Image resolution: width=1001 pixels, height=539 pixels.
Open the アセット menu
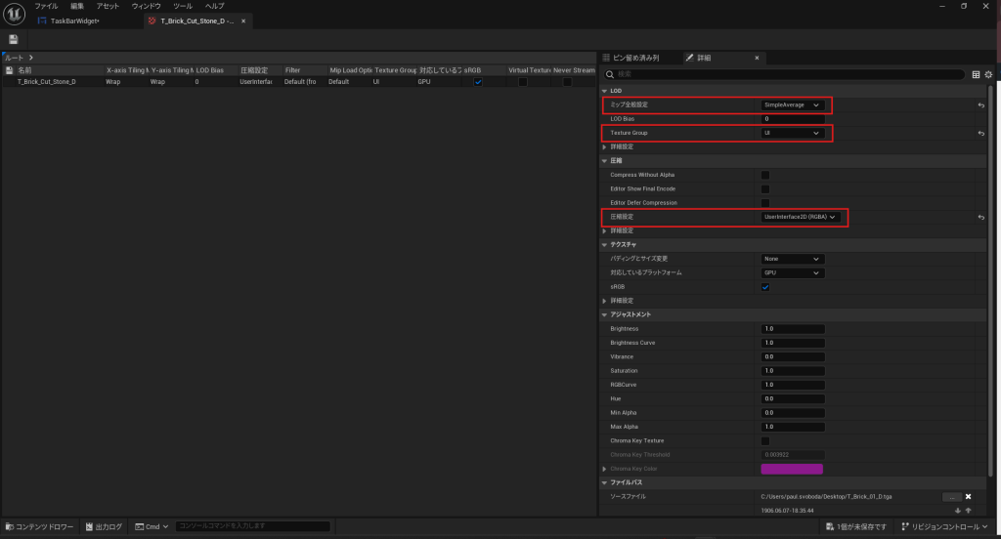click(108, 6)
